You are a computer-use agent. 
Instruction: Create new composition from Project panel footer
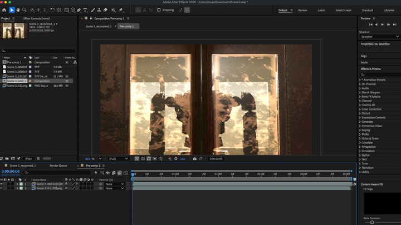click(x=13, y=158)
